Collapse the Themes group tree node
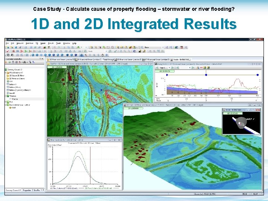Viewport: 268px width, 201px height. point(6,96)
